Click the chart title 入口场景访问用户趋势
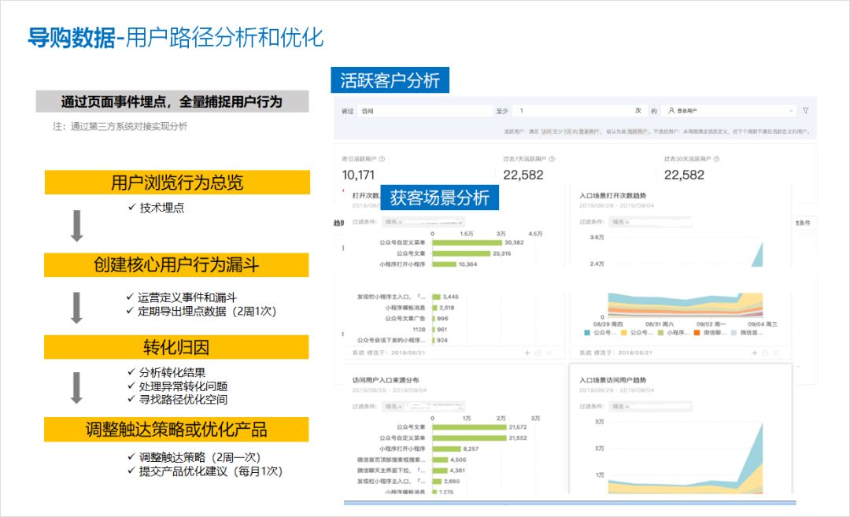 612,380
